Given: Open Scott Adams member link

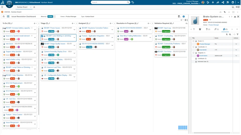Looking at the screenshot, I should [x=203, y=56].
